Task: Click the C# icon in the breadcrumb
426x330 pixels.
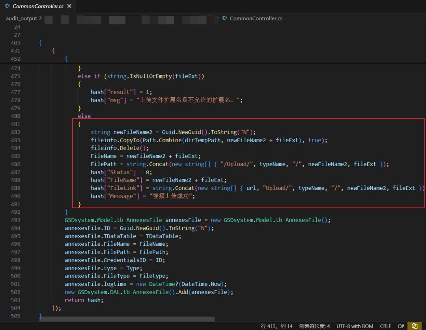Action: click(x=225, y=18)
